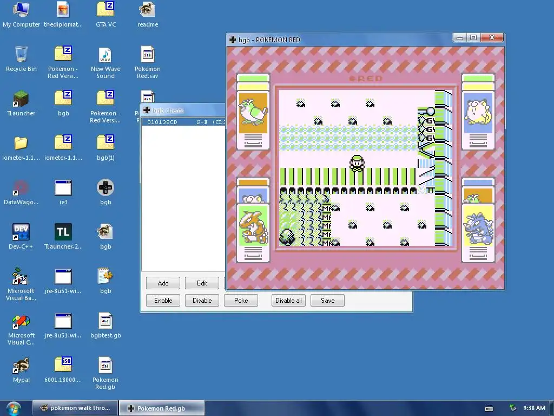Switch to Pokemon Red.gb taskbar item
The image size is (554, 416).
[x=162, y=408]
